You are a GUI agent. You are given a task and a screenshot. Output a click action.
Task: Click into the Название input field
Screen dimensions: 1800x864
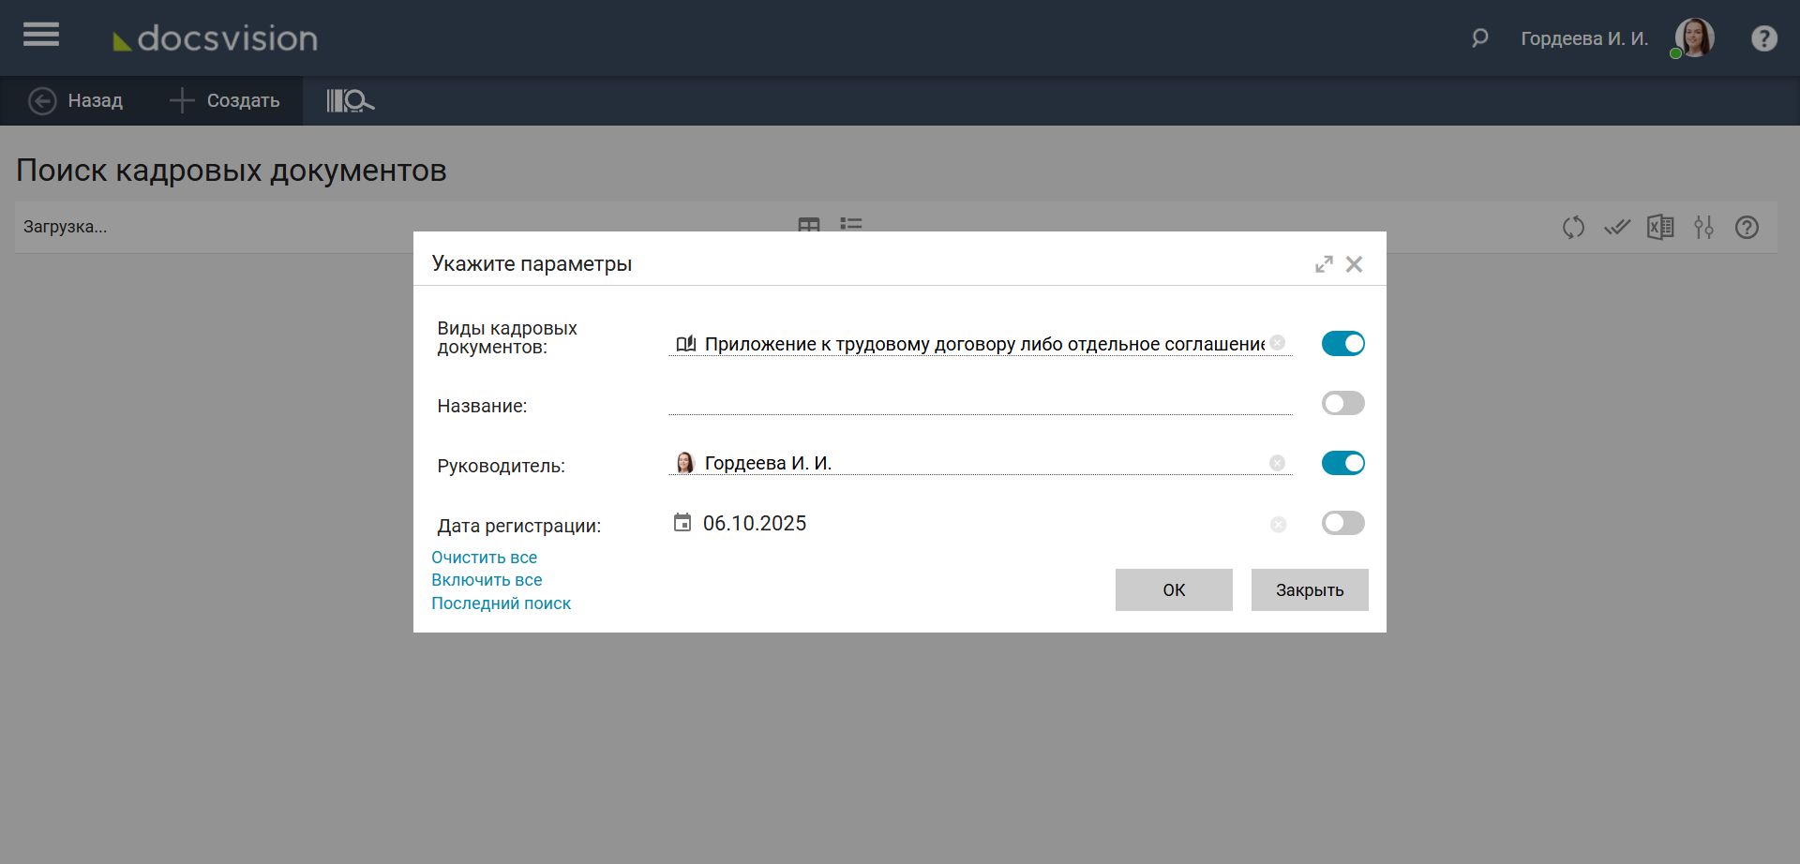click(979, 403)
